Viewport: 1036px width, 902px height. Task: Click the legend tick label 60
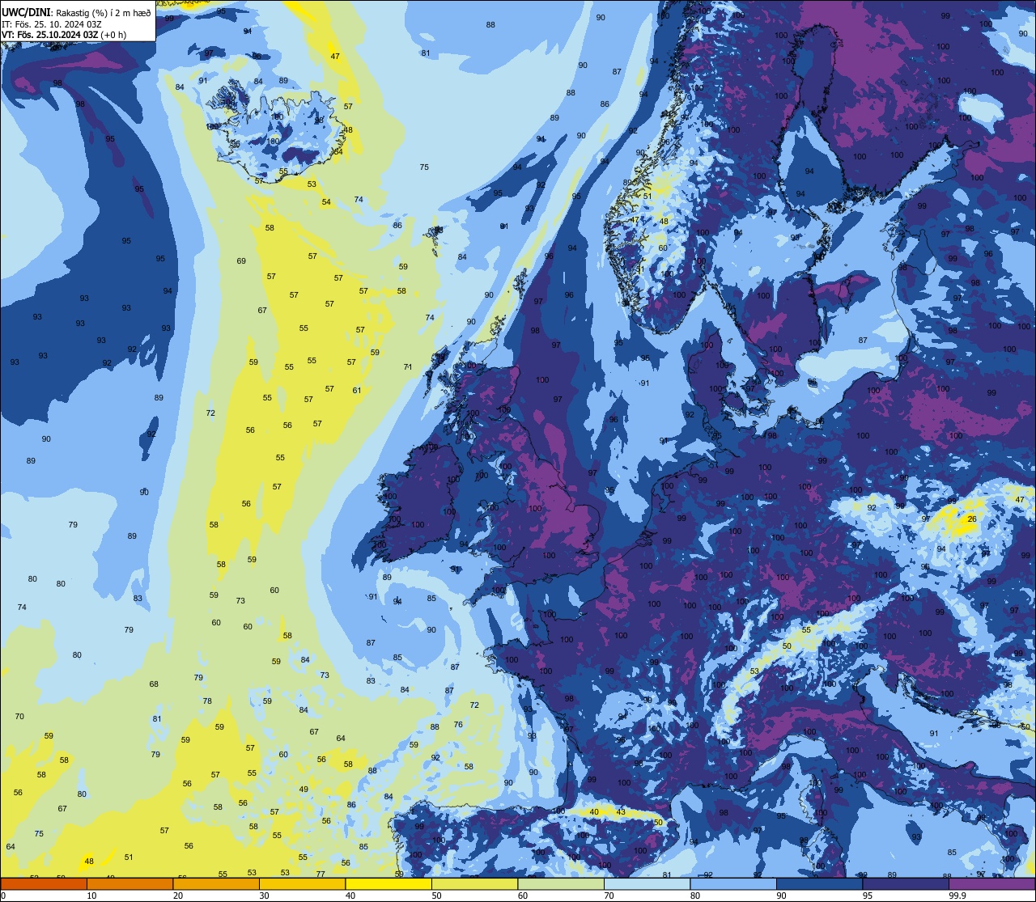523,896
